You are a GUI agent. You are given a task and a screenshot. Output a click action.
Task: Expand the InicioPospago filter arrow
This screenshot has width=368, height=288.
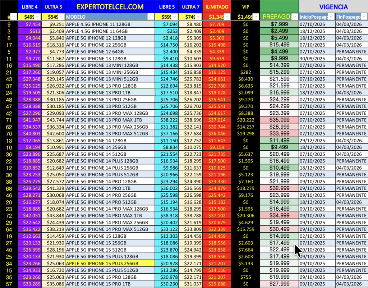[331, 17]
